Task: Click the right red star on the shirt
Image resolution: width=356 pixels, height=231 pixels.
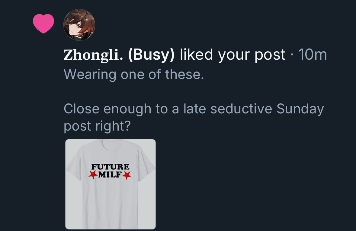Action: [127, 174]
